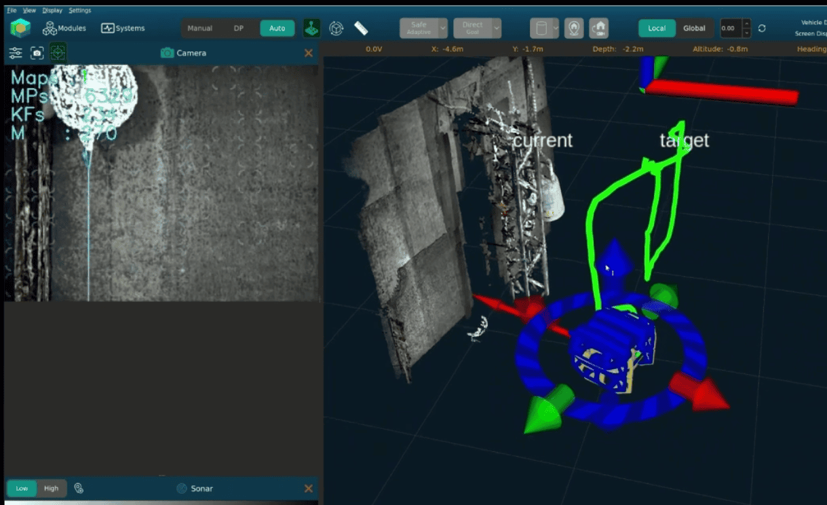Open the Systems panel
The height and width of the screenshot is (505, 827).
point(123,29)
